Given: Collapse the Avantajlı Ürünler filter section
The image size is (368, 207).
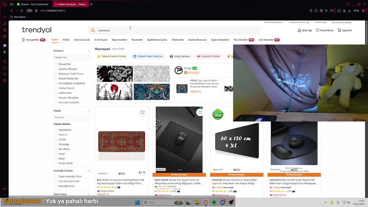Looking at the screenshot, I should [x=89, y=171].
